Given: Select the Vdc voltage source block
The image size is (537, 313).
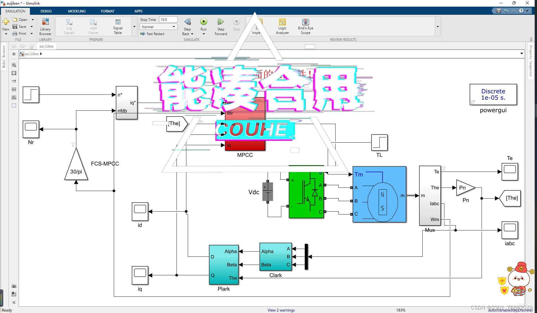Looking at the screenshot, I should (268, 192).
